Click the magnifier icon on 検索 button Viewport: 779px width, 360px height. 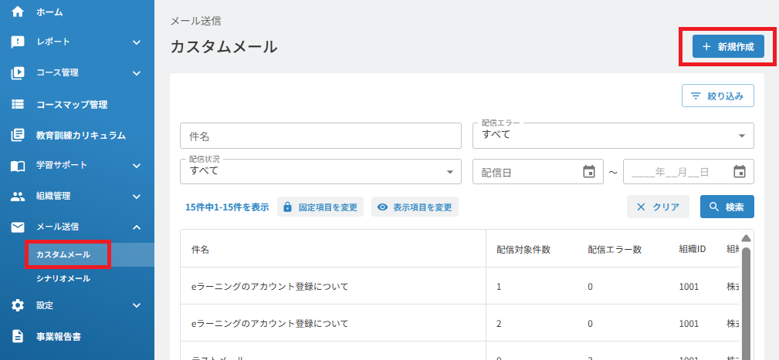(x=714, y=207)
